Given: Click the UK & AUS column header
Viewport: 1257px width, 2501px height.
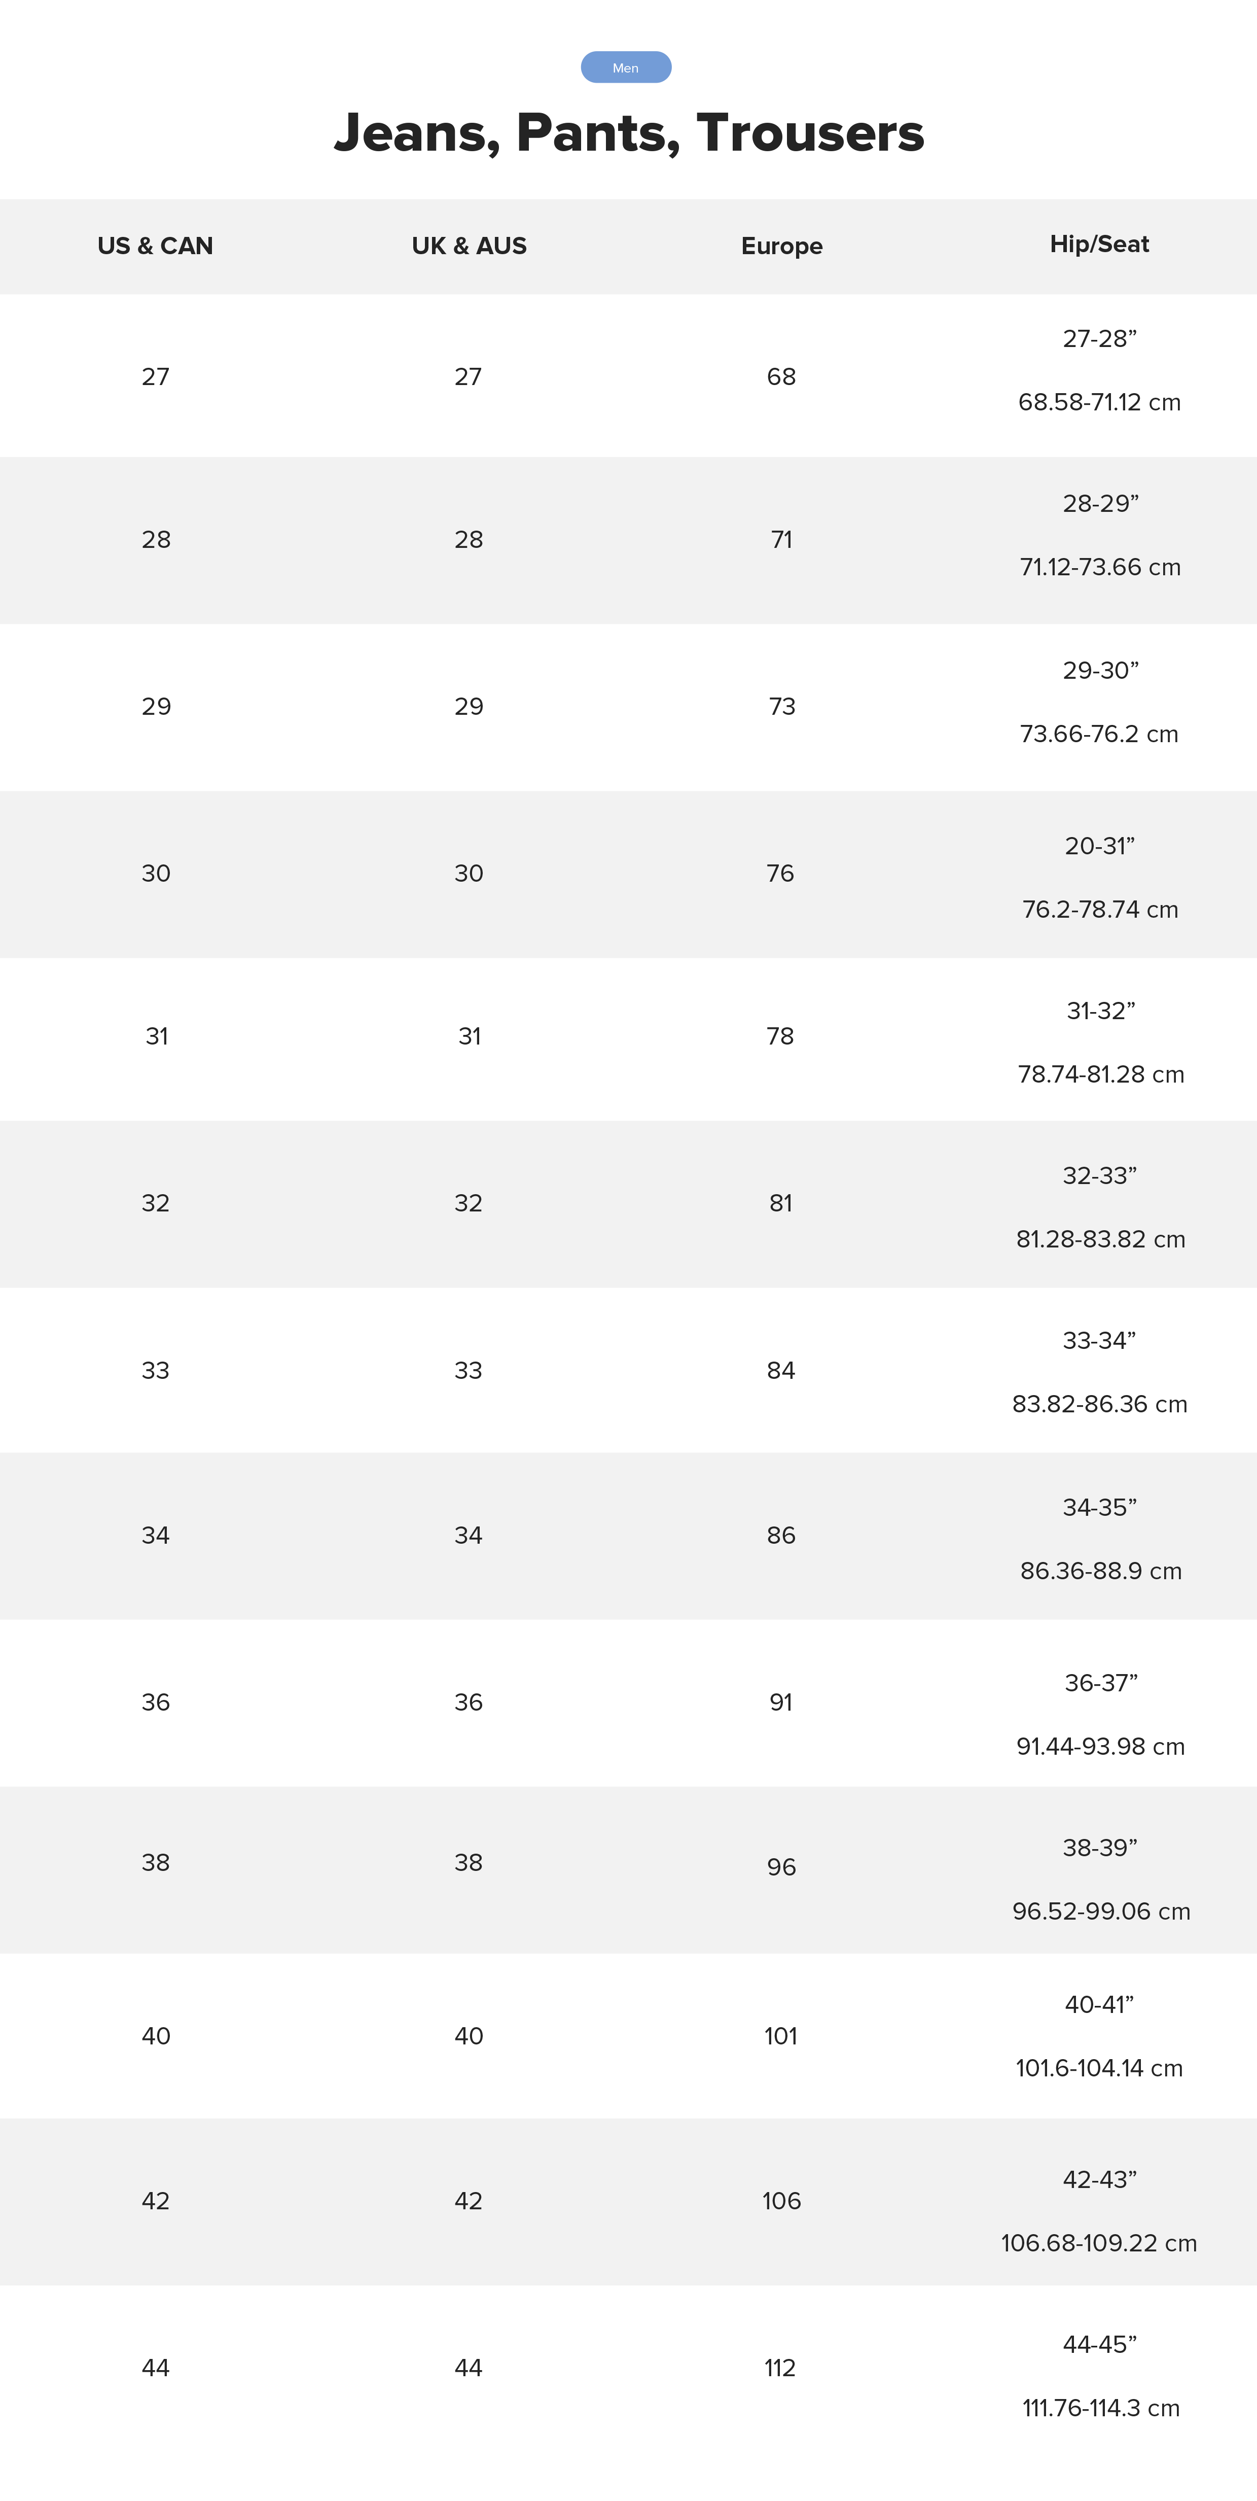Looking at the screenshot, I should 469,247.
